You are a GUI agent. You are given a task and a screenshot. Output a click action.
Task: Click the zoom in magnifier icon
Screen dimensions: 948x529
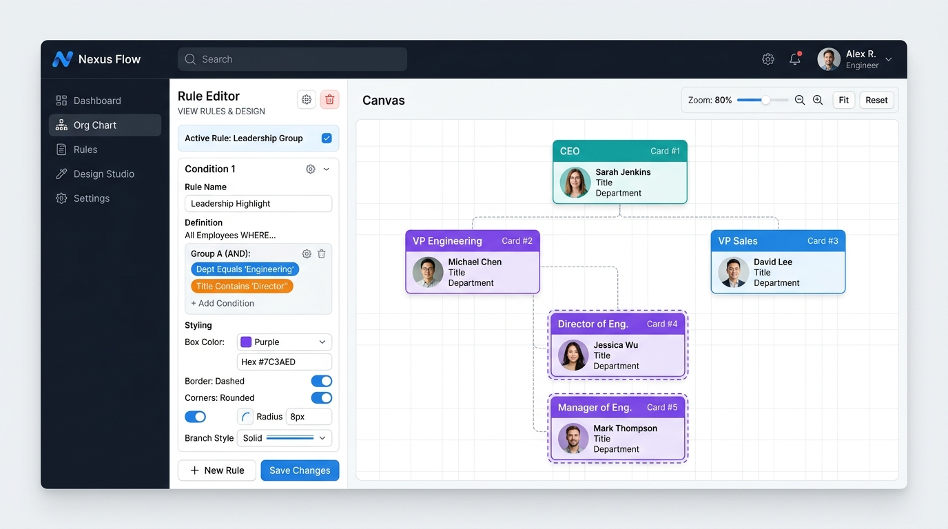click(x=818, y=100)
